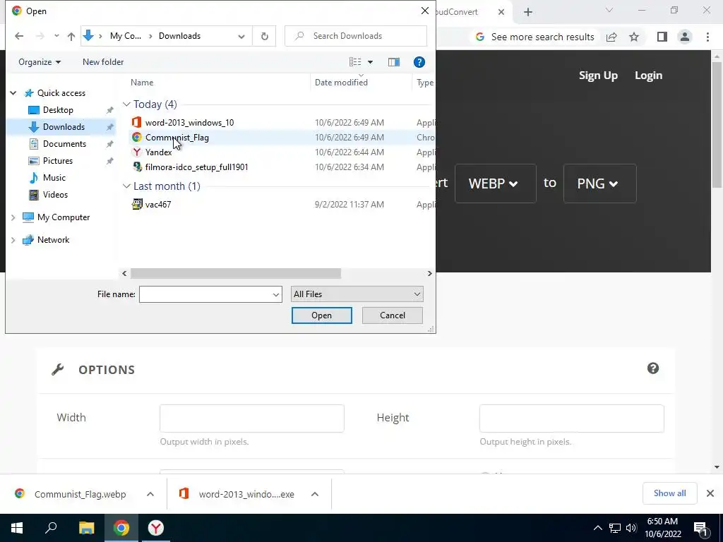Select My Computer in sidebar
The image size is (723, 542).
pyautogui.click(x=64, y=217)
